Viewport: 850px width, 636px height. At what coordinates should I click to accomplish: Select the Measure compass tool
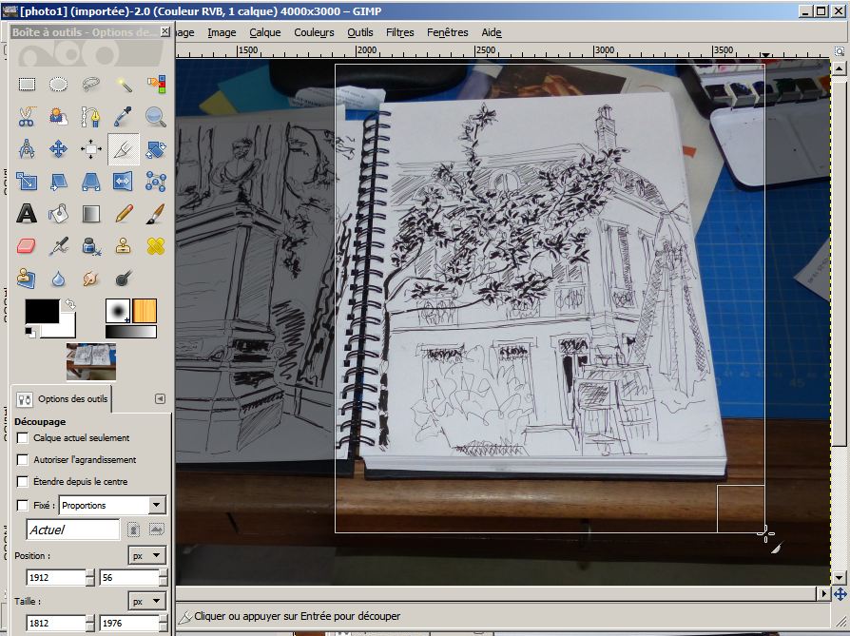[27, 149]
